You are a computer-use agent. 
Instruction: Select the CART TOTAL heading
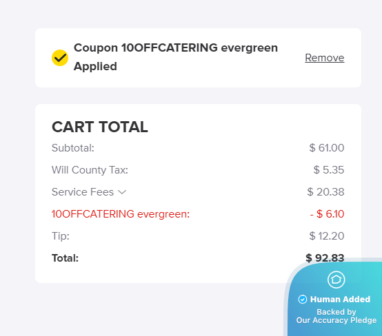coord(100,127)
